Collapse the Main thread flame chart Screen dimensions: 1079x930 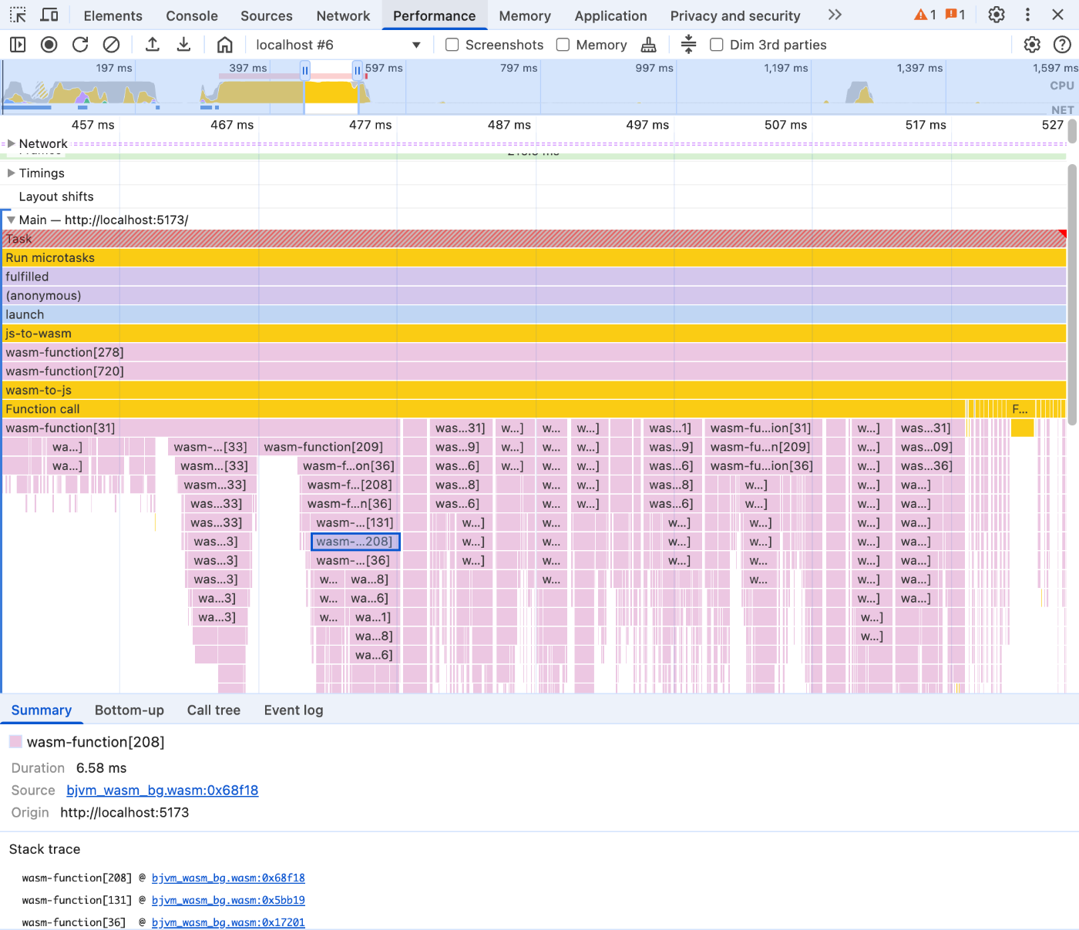[x=11, y=220]
